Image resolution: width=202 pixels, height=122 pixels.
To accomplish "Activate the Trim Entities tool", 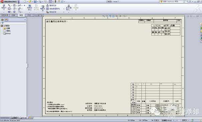I will tap(30, 8).
